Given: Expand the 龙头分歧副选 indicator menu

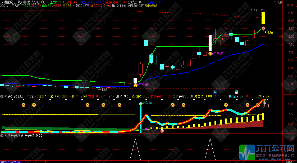Looking at the screenshot, I should coord(2,136).
